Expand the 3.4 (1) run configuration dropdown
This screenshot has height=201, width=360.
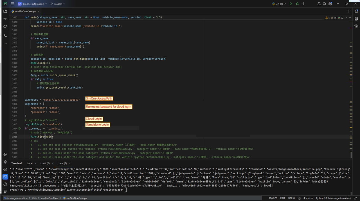[x=279, y=4]
